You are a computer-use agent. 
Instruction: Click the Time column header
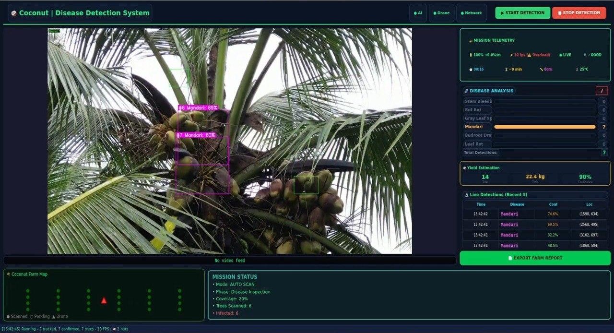point(481,204)
